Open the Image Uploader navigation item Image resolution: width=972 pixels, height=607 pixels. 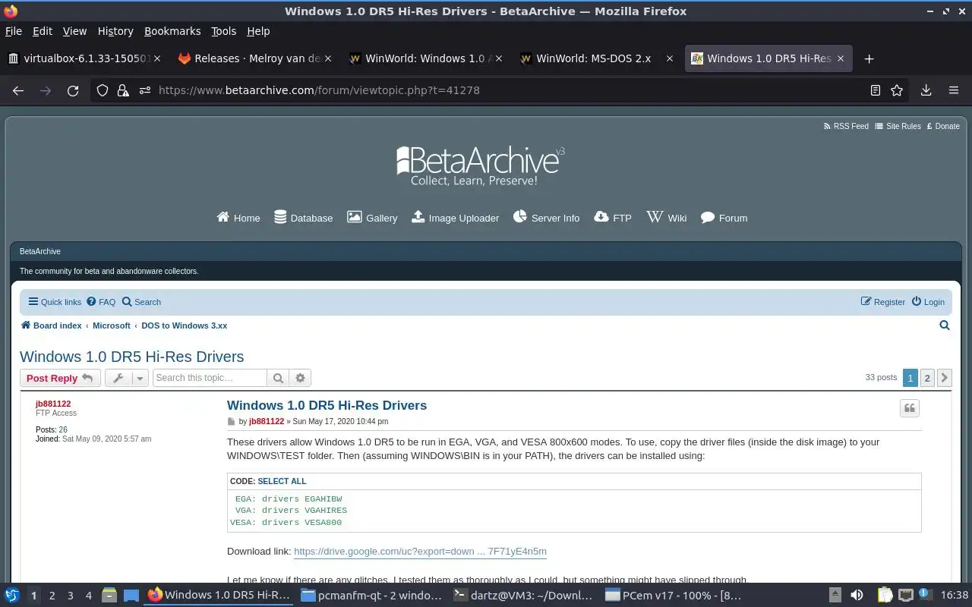[455, 218]
